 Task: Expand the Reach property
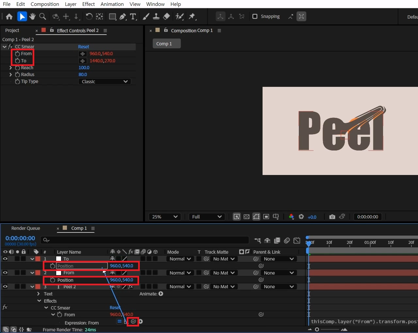coord(11,68)
